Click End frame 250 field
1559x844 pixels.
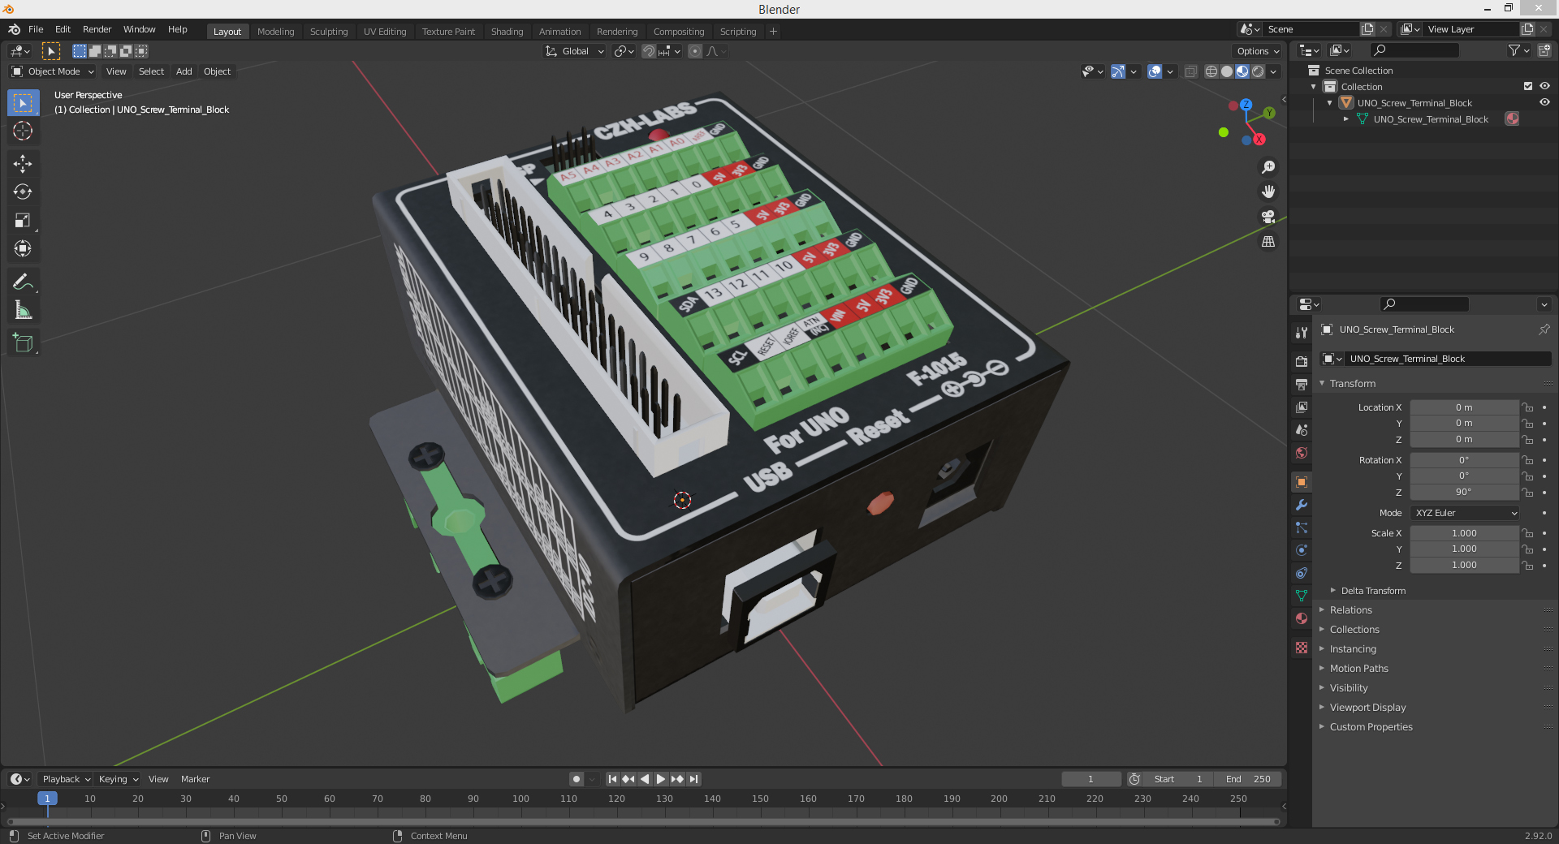pyautogui.click(x=1249, y=779)
